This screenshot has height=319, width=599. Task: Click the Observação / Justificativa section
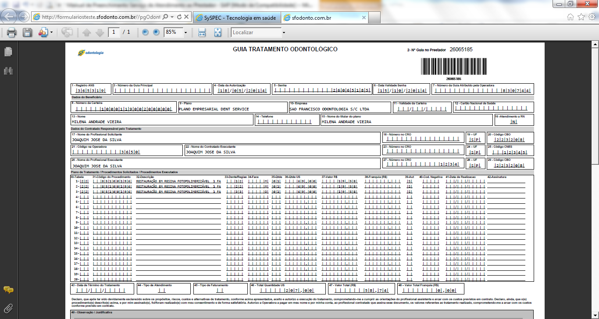click(302, 315)
